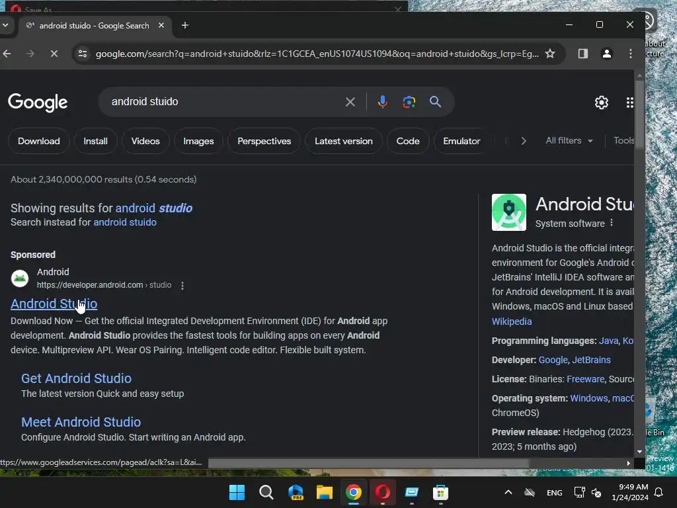
Task: Switch to Images results
Action: click(x=198, y=142)
